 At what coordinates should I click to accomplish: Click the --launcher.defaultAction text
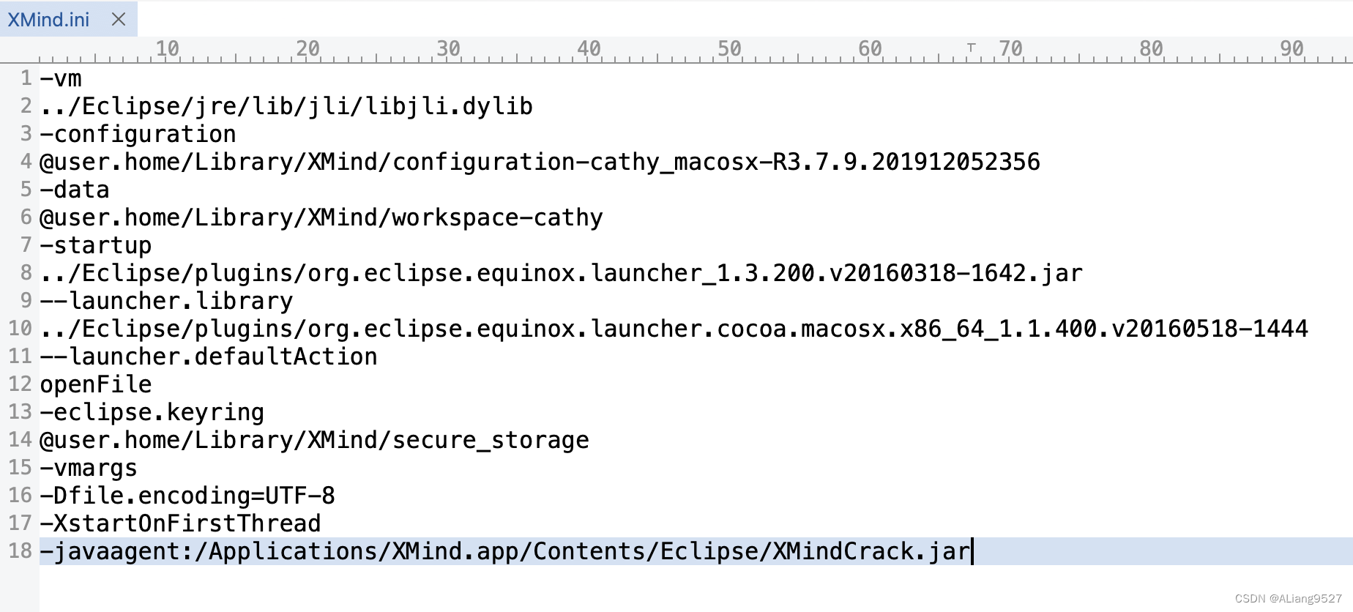tap(209, 356)
